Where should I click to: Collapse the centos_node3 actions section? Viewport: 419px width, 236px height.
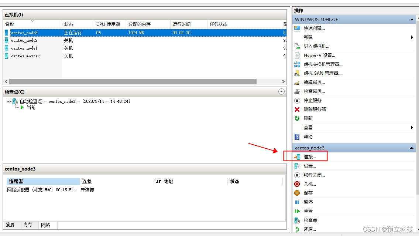pos(412,148)
